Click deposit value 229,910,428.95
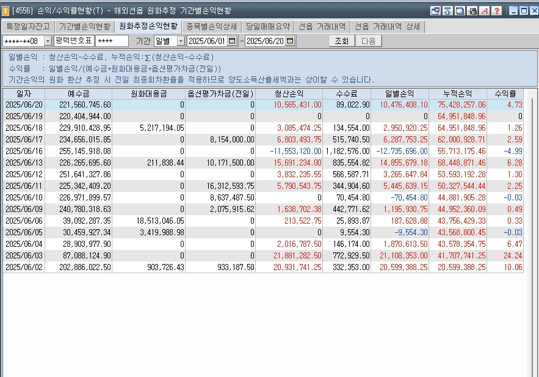Viewport: 539px width, 377px height. [x=85, y=128]
